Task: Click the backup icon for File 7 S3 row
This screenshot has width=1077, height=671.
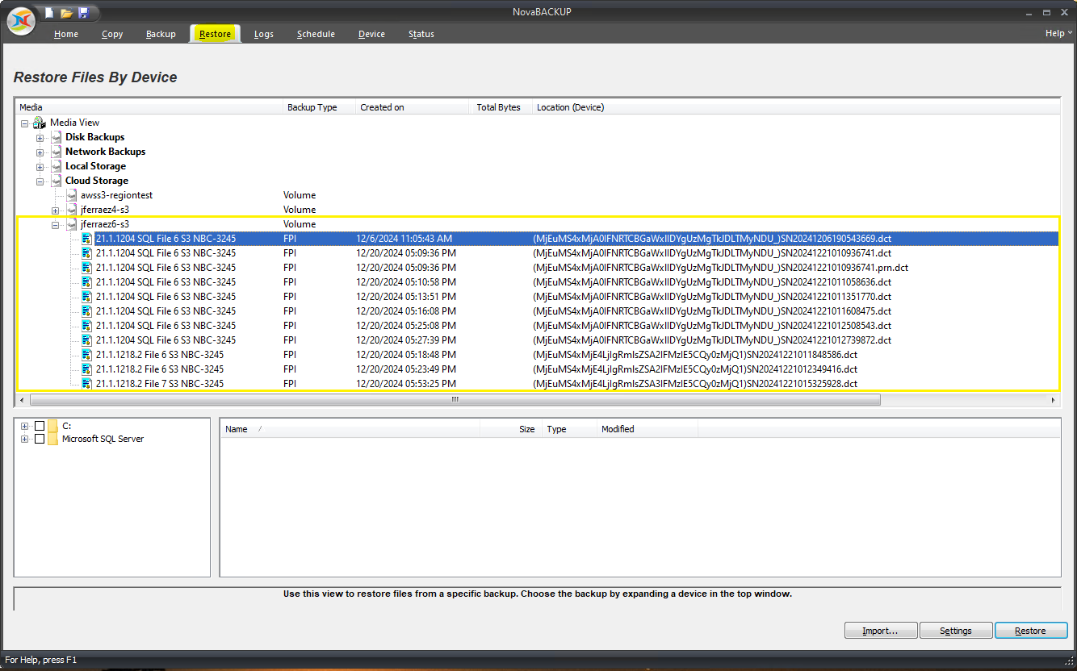Action: click(87, 384)
